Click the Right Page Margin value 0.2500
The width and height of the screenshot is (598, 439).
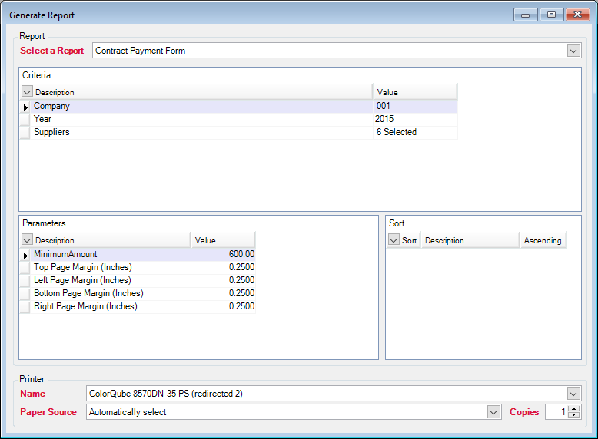(223, 306)
